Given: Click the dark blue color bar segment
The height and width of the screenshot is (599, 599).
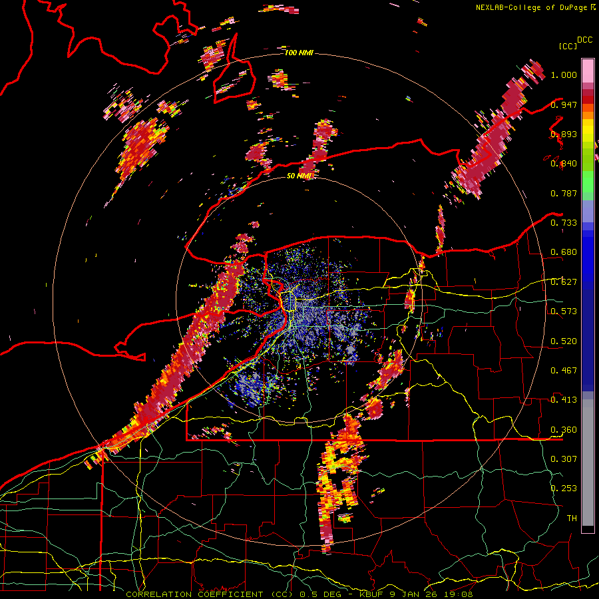Looking at the screenshot, I should (588, 340).
